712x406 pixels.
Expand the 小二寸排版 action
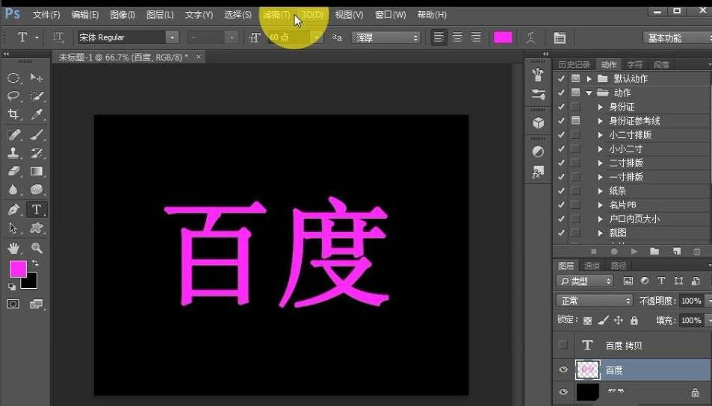[x=600, y=135]
